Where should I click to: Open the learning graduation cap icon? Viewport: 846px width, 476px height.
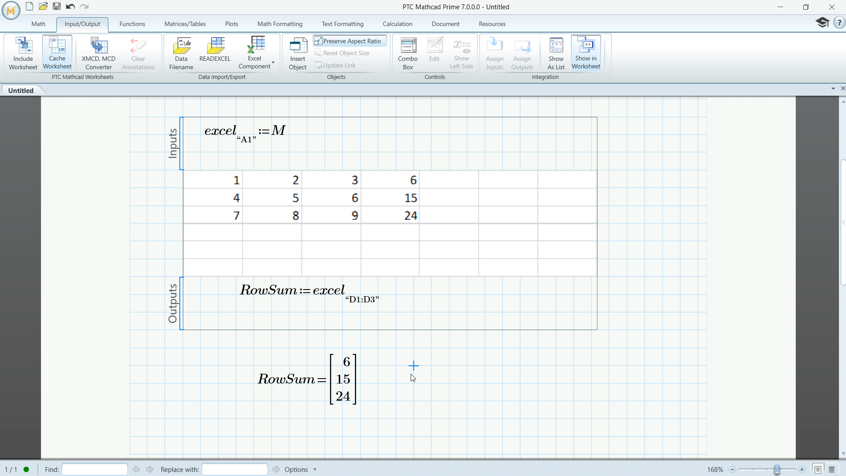click(822, 22)
